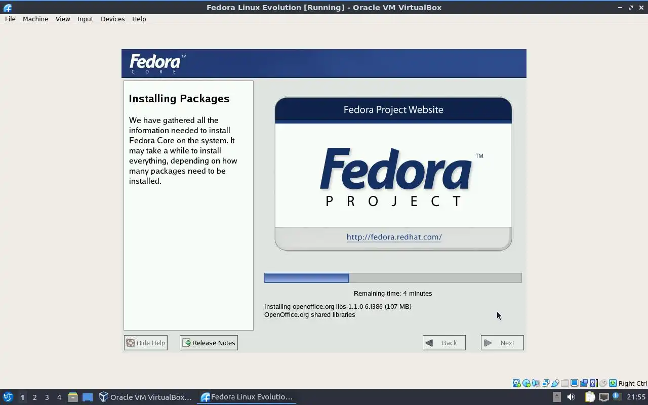
Task: Click the network connection tray icon
Action: tap(604, 397)
